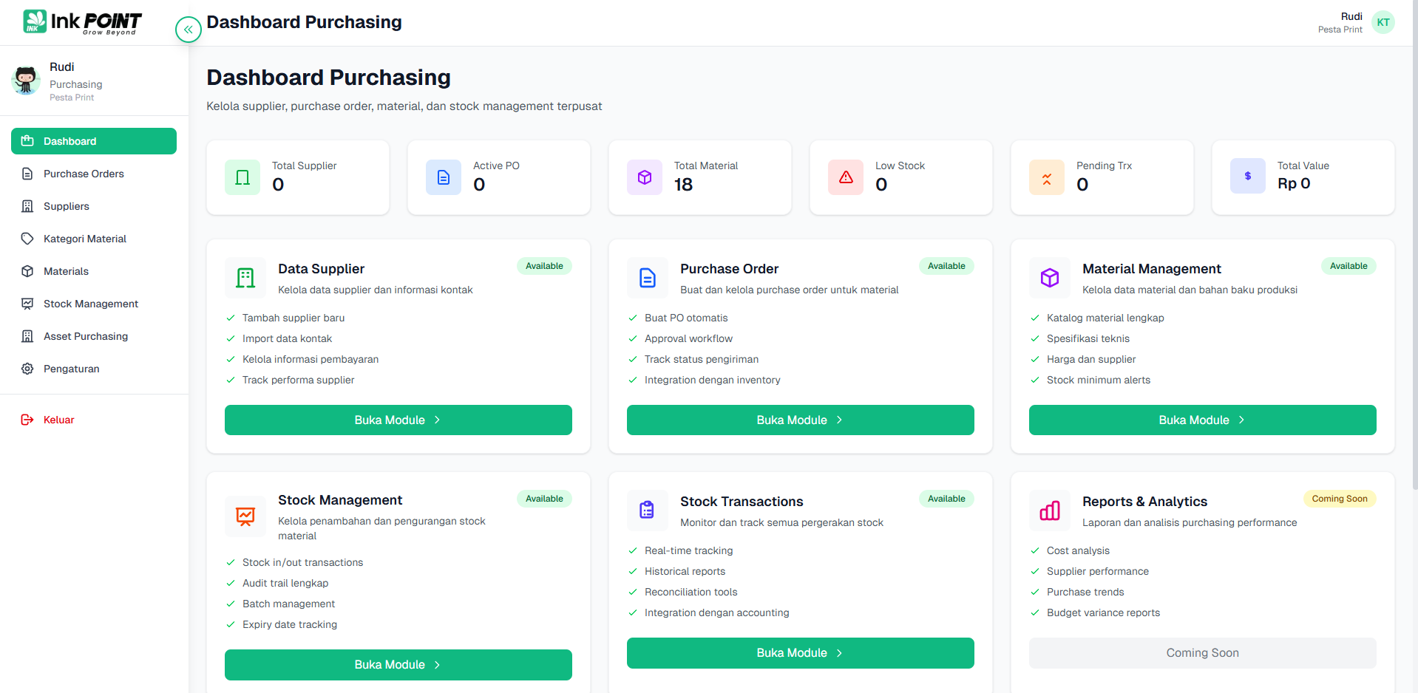Viewport: 1418px width, 693px height.
Task: Click the Total Material cube icon
Action: 645,177
